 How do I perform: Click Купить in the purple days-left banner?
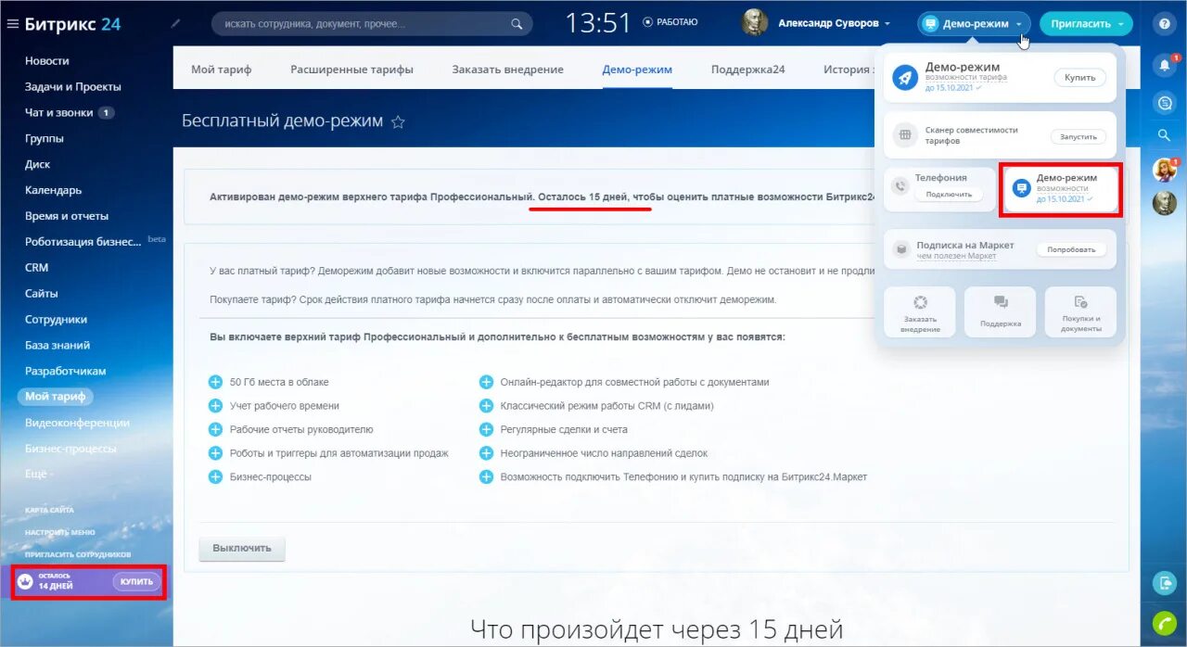[x=137, y=582]
